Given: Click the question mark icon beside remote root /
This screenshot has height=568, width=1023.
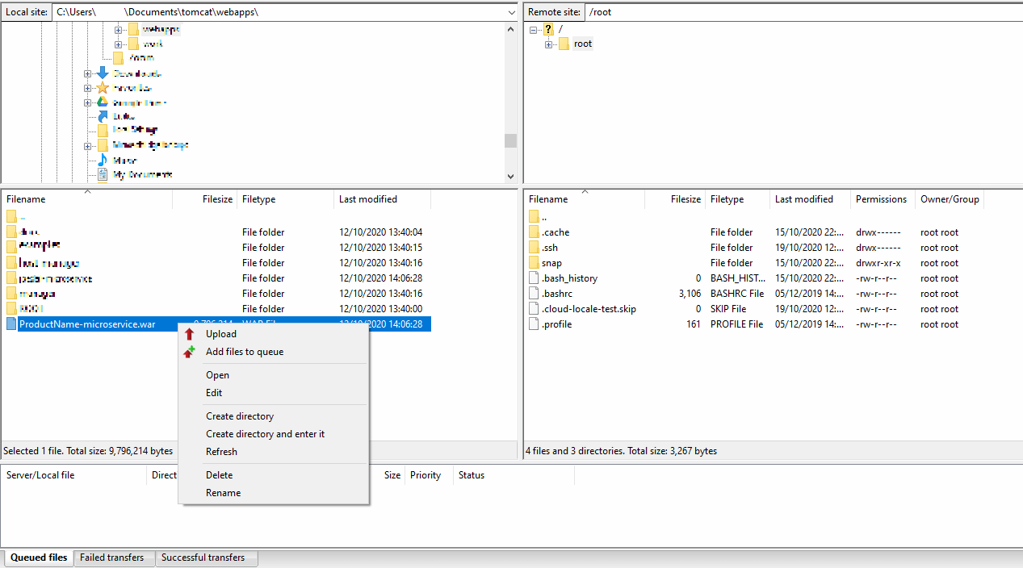Looking at the screenshot, I should [x=547, y=28].
